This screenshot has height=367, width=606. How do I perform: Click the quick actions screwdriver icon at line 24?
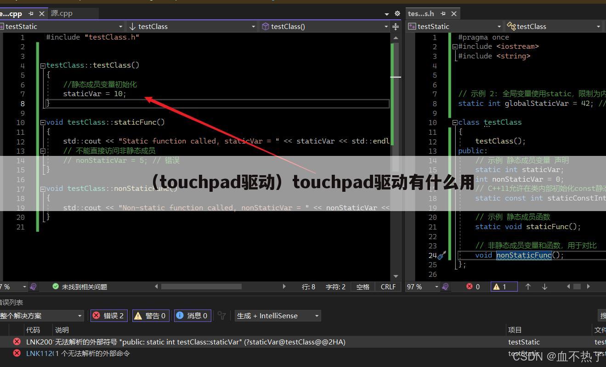point(442,255)
